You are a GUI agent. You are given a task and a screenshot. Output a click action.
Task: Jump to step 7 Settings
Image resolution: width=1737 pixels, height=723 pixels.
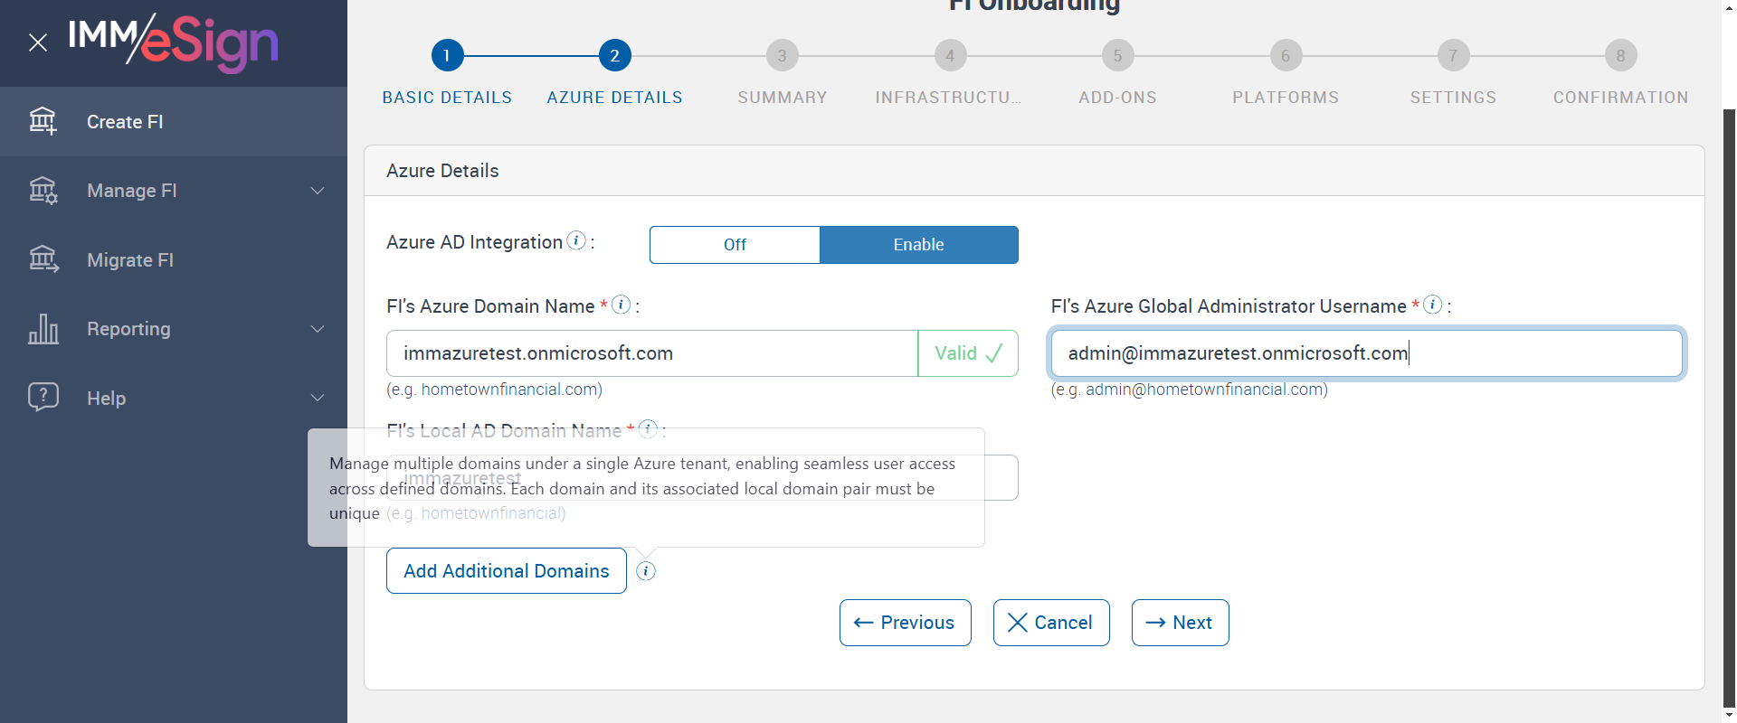[1453, 56]
